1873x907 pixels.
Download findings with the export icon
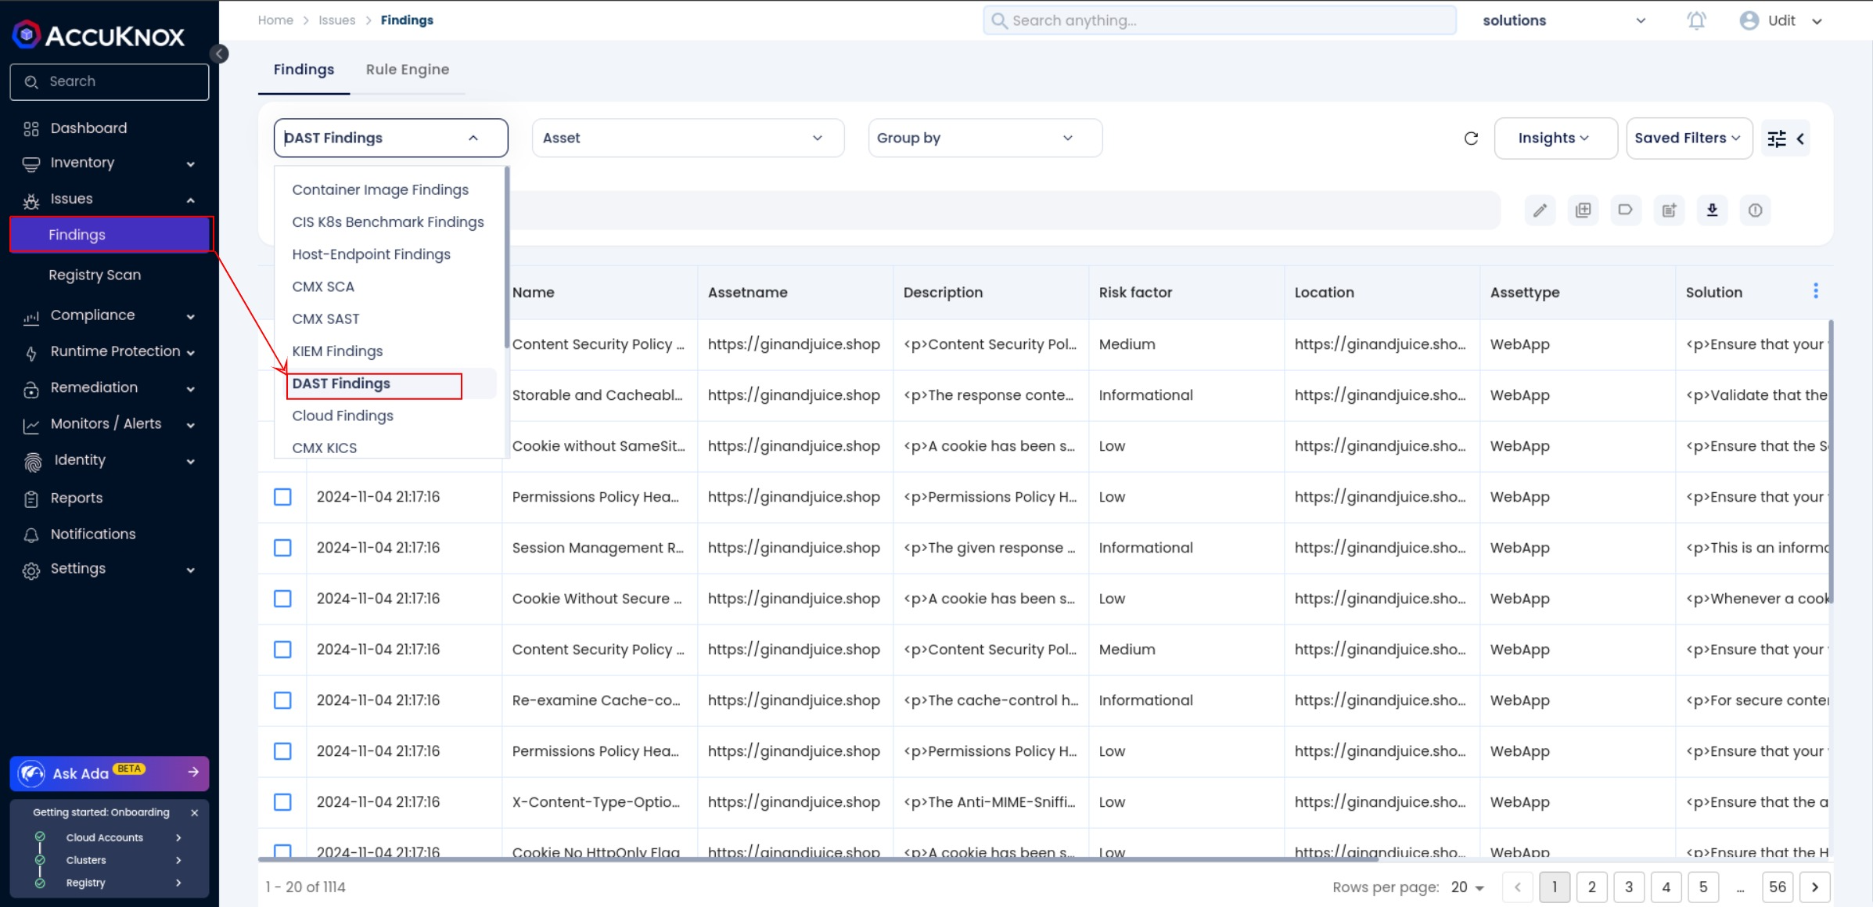point(1712,210)
